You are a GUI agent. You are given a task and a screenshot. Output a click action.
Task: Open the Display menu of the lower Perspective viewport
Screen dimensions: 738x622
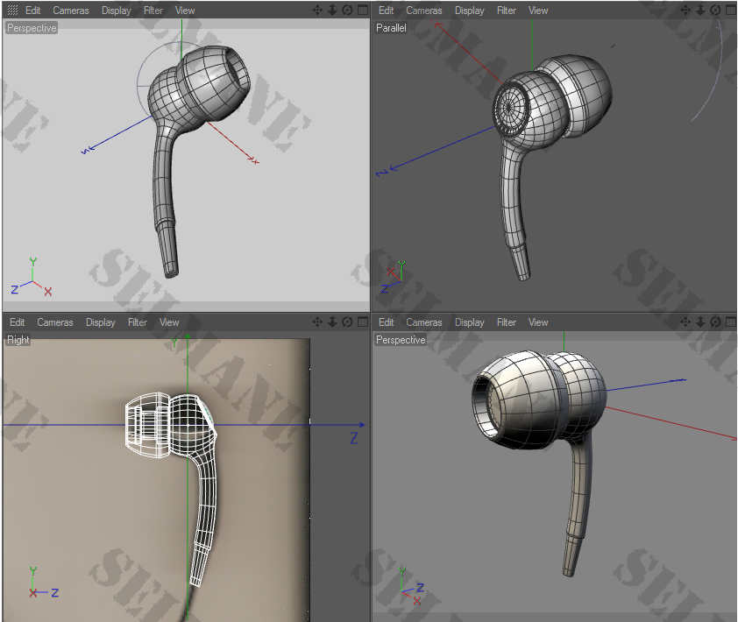[469, 322]
